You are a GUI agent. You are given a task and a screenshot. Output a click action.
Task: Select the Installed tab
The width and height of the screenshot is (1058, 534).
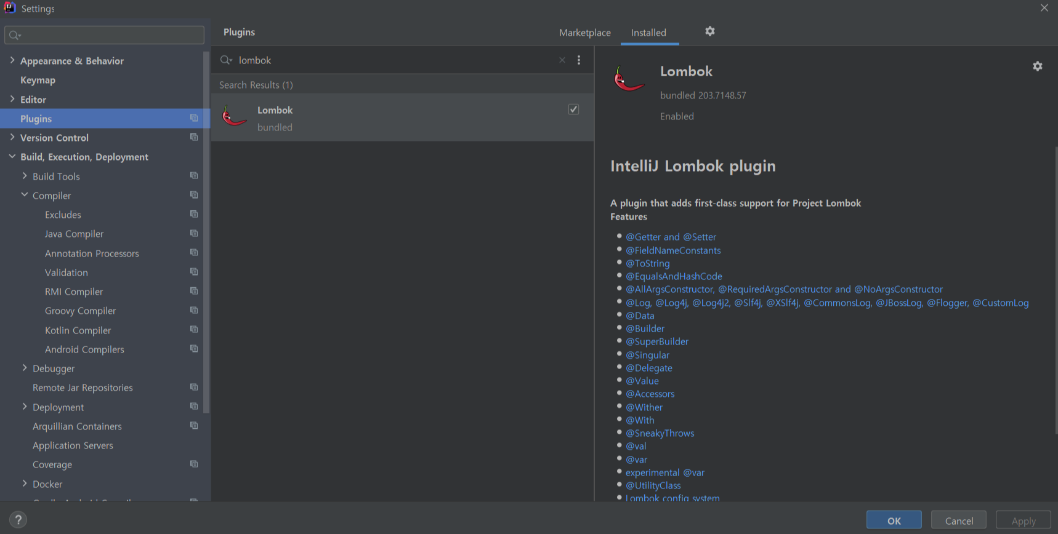pyautogui.click(x=648, y=33)
